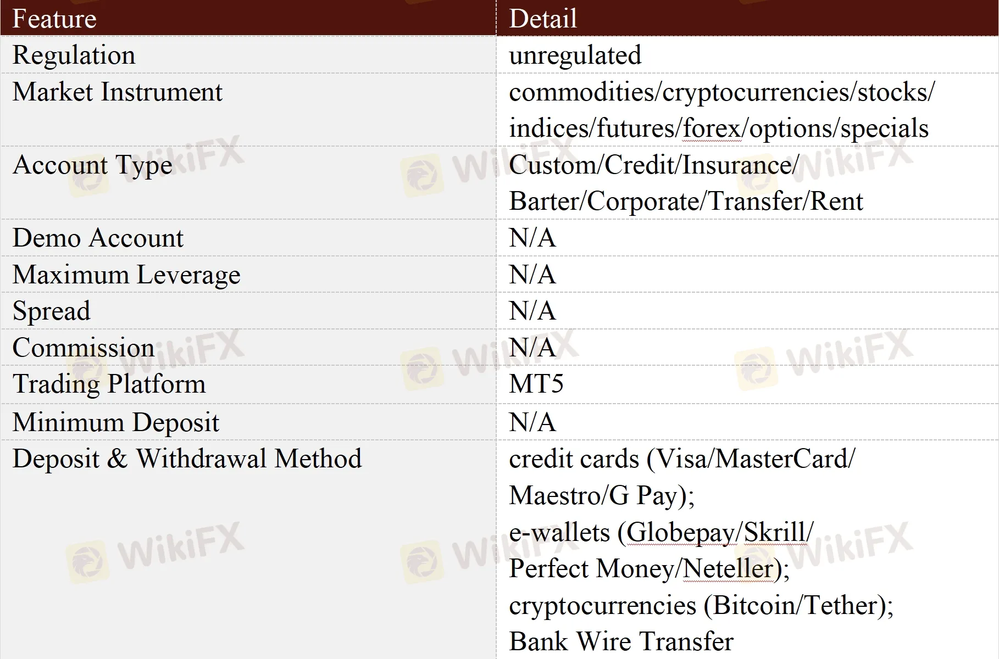The width and height of the screenshot is (999, 659).
Task: Select the Trading Platform label
Action: [109, 384]
